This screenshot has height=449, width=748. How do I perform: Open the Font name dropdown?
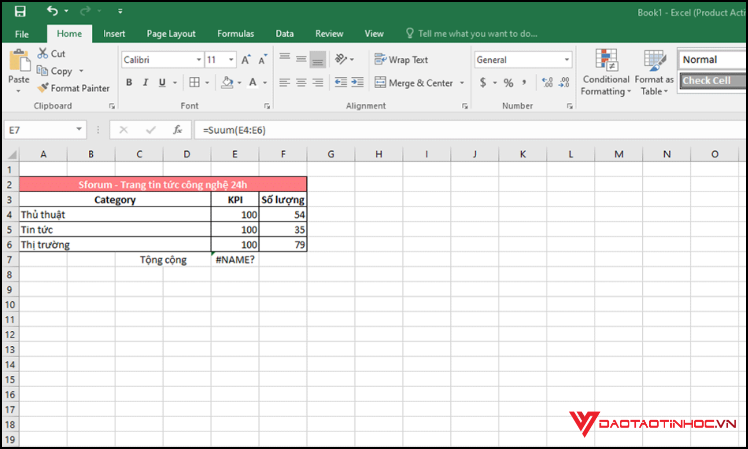click(x=198, y=59)
